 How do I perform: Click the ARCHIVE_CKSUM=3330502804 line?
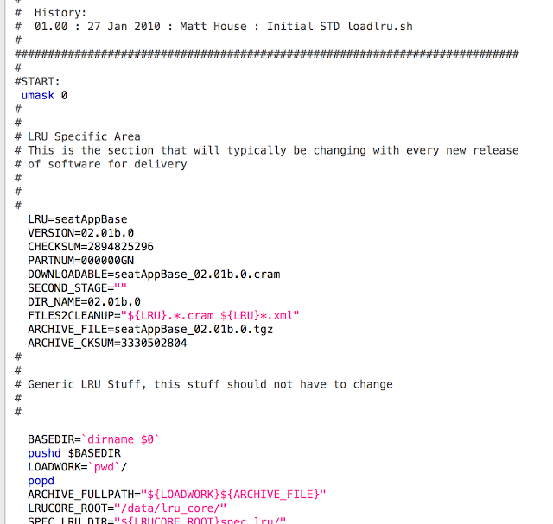point(107,343)
